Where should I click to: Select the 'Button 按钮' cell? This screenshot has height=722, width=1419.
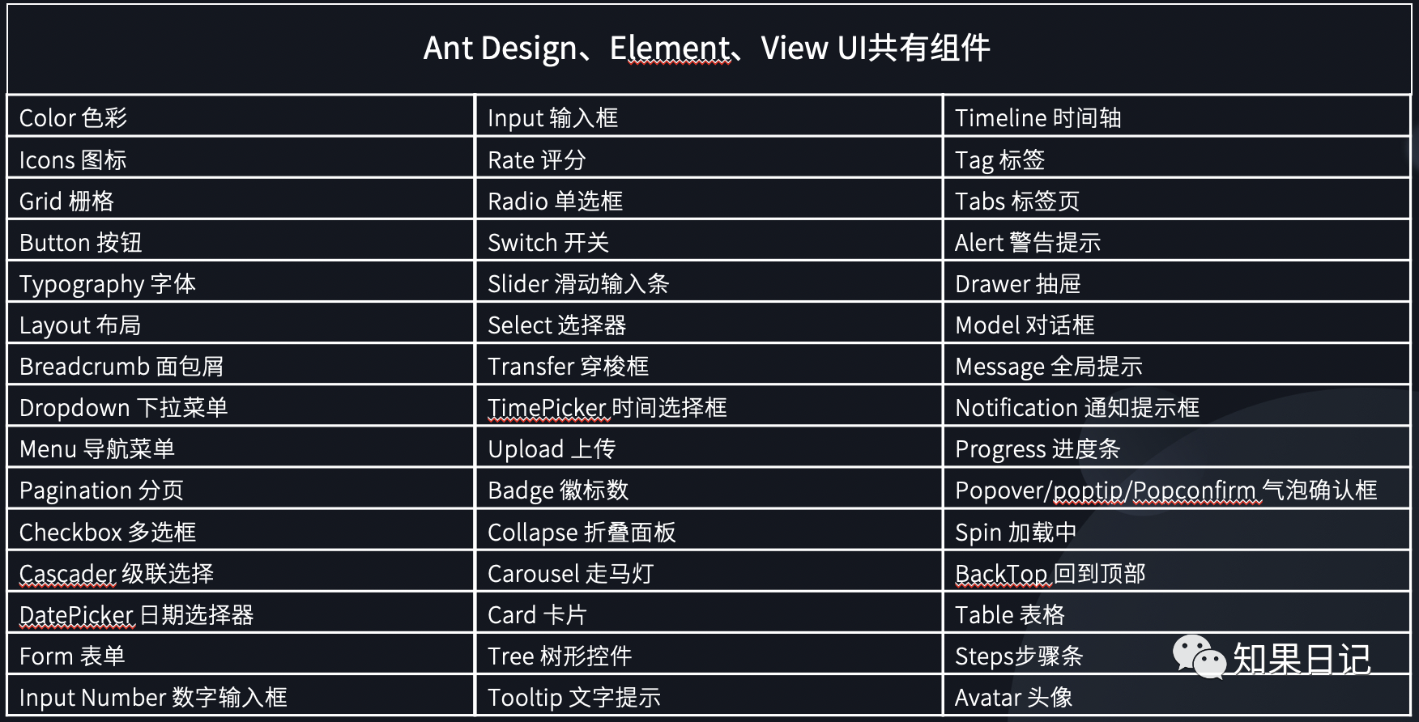click(x=241, y=241)
